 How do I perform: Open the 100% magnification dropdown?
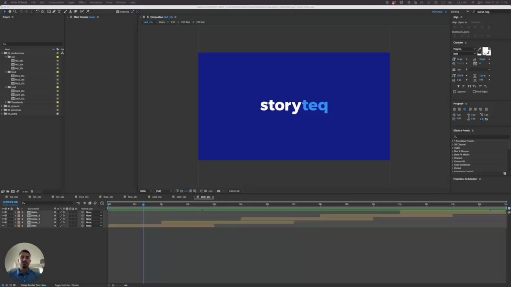coord(145,191)
